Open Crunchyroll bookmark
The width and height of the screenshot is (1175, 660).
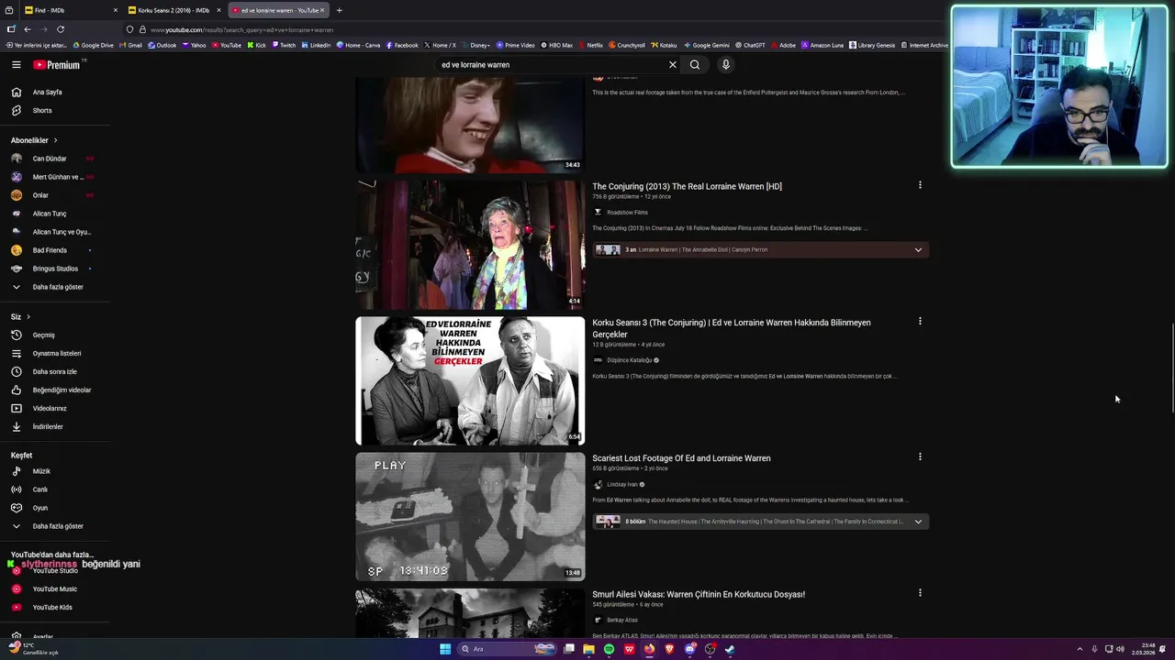(x=627, y=45)
